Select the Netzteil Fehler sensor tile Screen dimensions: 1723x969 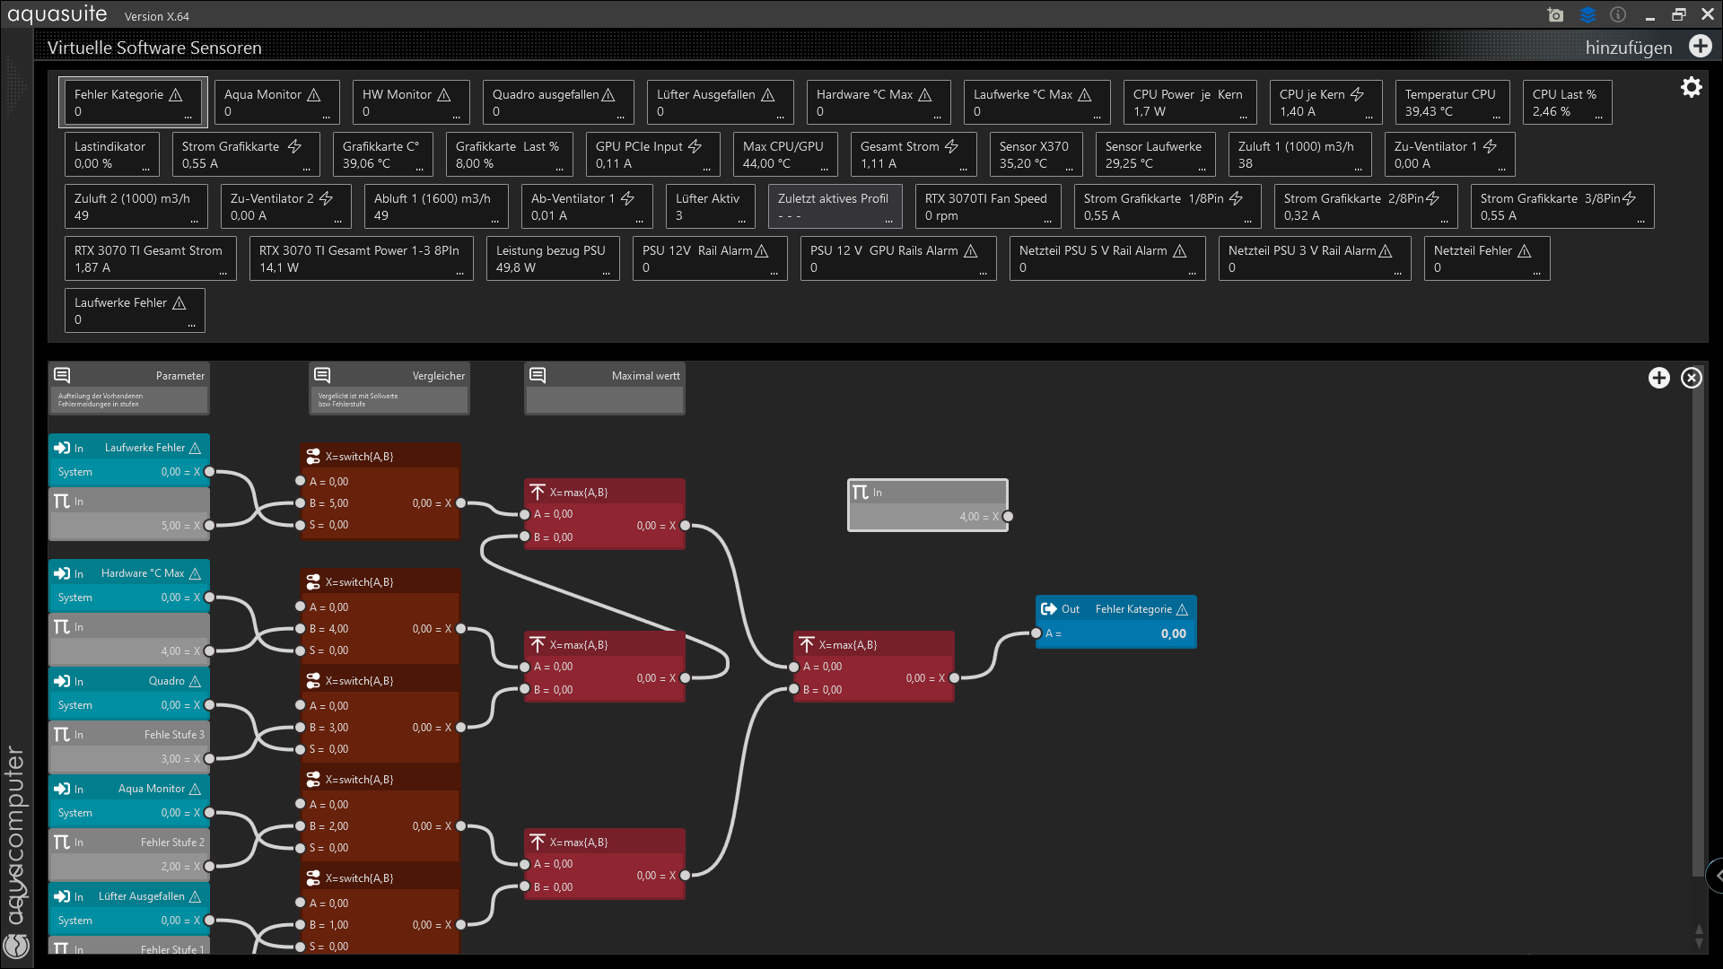[1485, 258]
